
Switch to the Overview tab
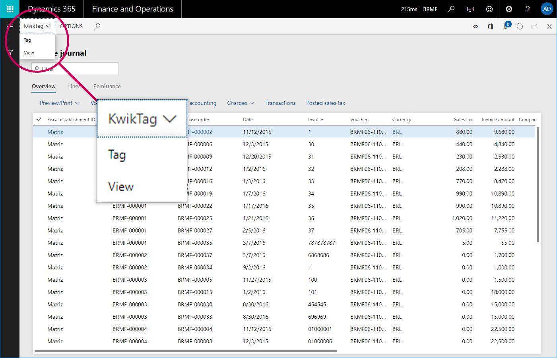pos(44,86)
